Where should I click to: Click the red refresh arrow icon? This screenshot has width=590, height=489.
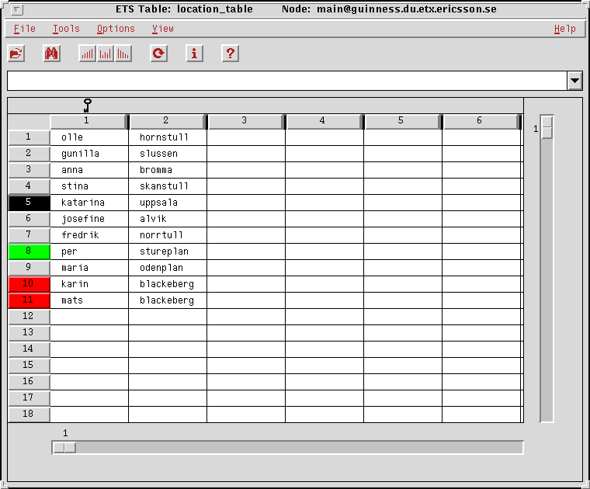[159, 54]
